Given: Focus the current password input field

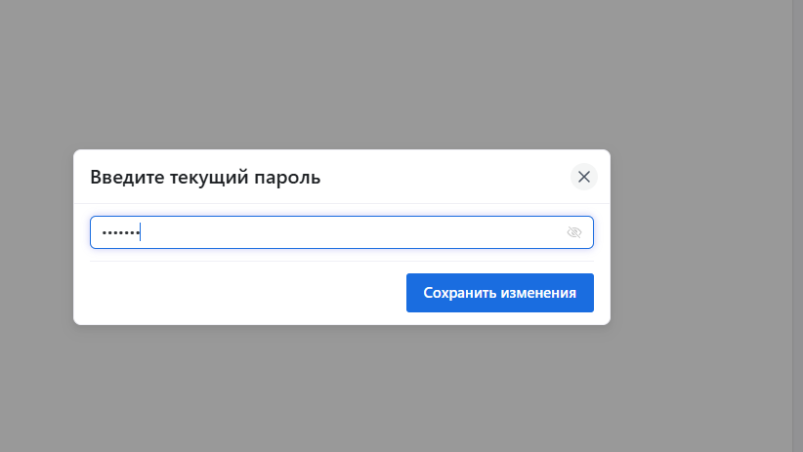Looking at the screenshot, I should coord(342,232).
